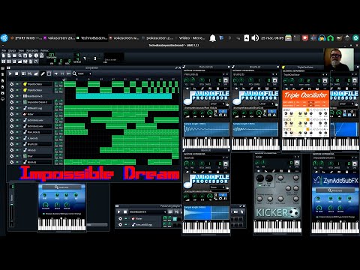
Task: Toggle Forward MIDI checkbox in left ZynAddSubFX
Action: click(43, 214)
